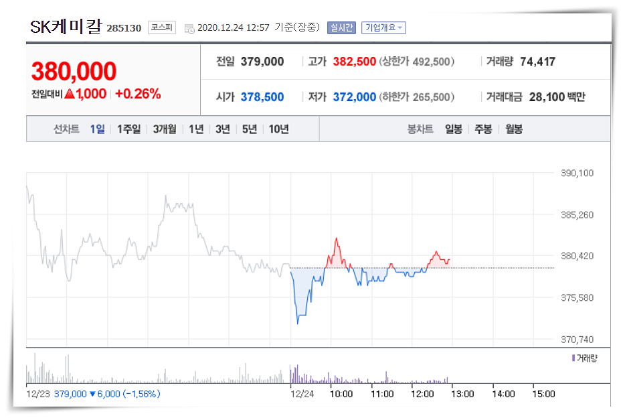Click the 13:00 time axis marker
This screenshot has width=625, height=420.
pos(462,394)
